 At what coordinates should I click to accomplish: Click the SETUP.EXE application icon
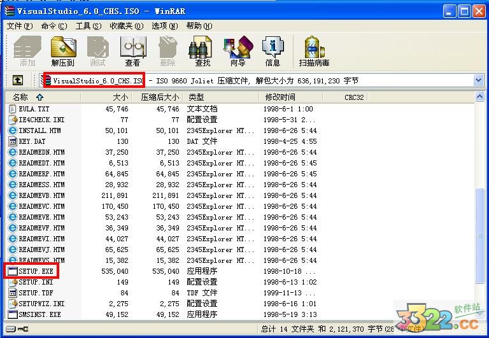13,271
